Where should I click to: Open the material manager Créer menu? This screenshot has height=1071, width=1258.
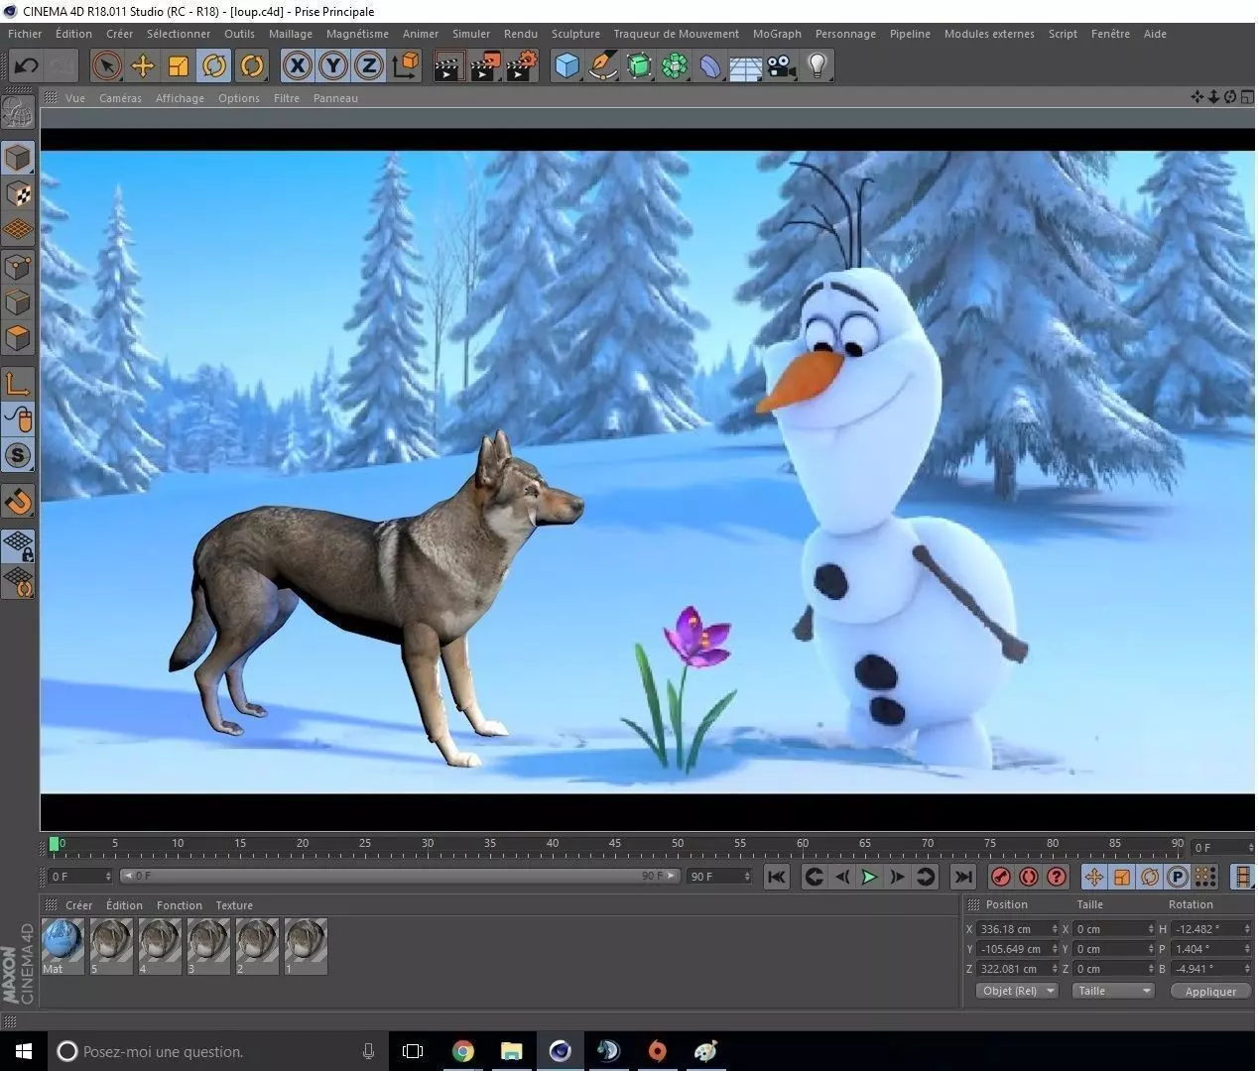(78, 905)
